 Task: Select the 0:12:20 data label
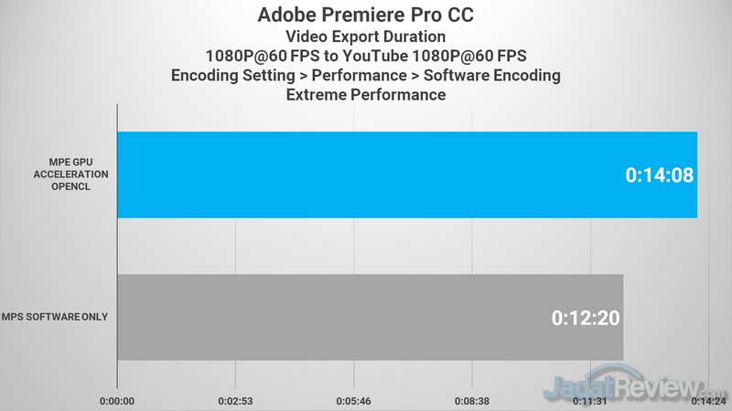tap(586, 318)
